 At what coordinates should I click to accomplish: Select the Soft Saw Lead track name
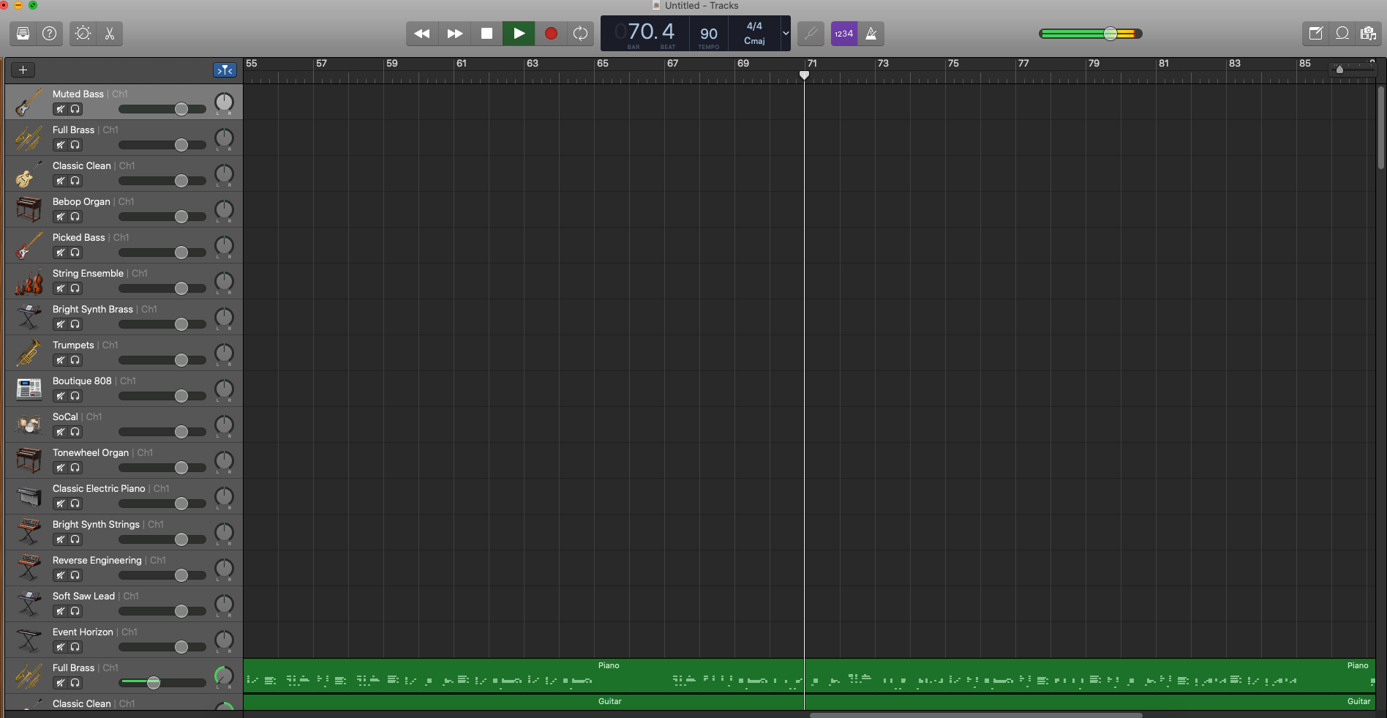[x=83, y=596]
